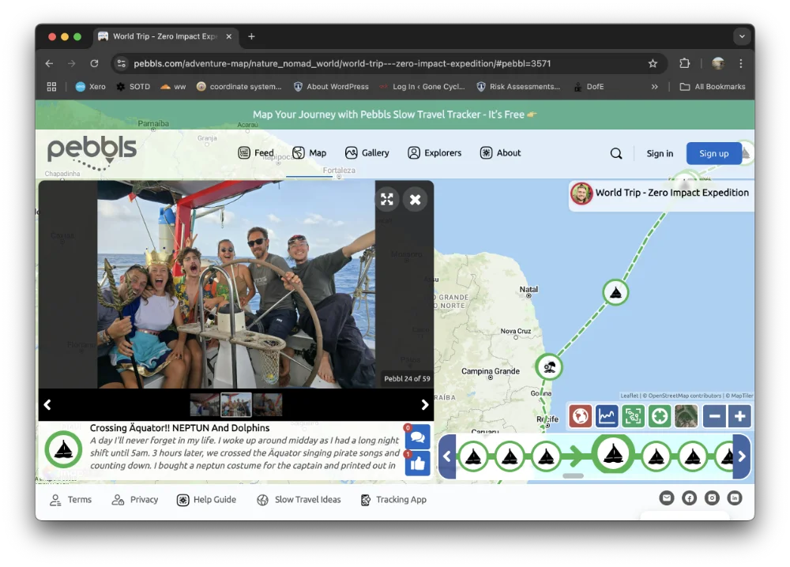Open the Explorers menu item
The image size is (790, 567).
(434, 153)
